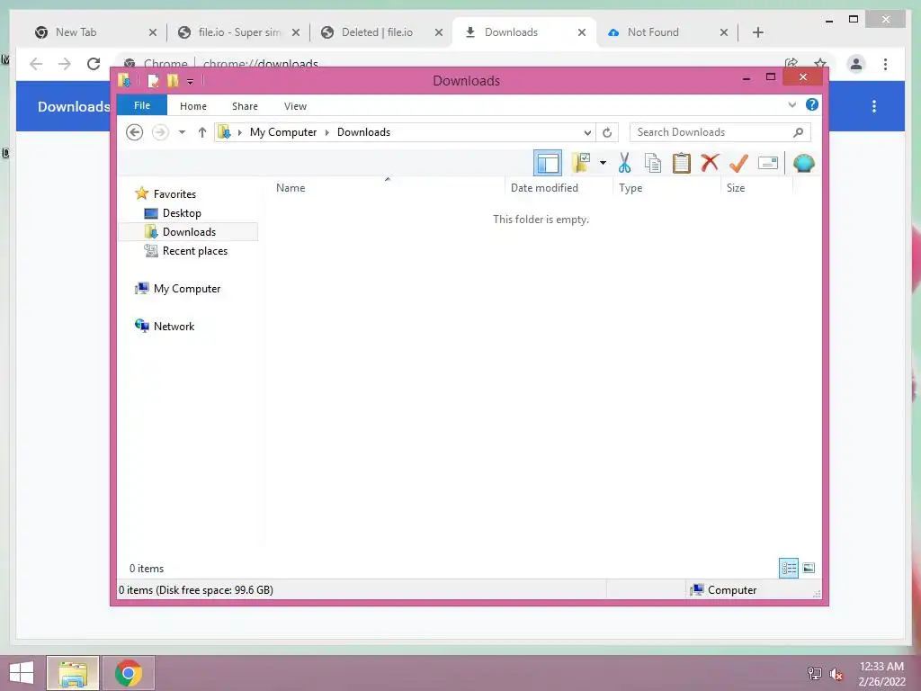Click the Copy icon in toolbar
This screenshot has height=691, width=921.
(653, 163)
